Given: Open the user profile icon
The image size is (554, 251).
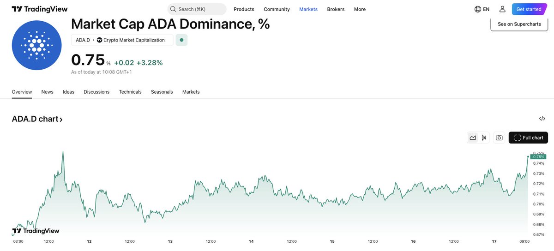Looking at the screenshot, I should click(502, 9).
